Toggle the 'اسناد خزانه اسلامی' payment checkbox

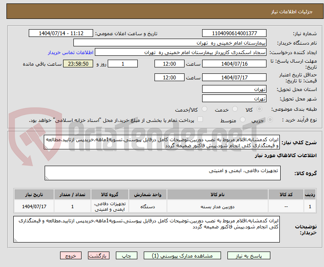tap(200, 120)
